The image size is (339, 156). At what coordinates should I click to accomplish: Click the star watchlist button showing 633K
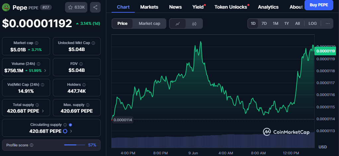coord(76,7)
